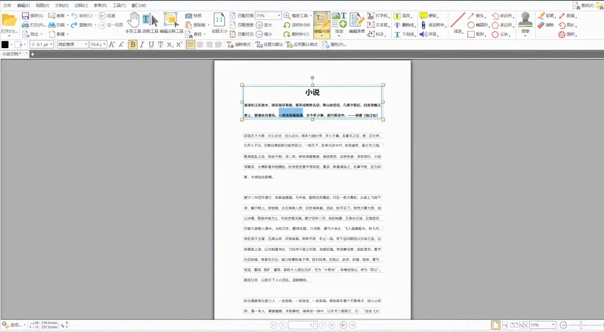The width and height of the screenshot is (604, 332).
Task: Click Properties button (属性)
Action: pyautogui.click(x=334, y=45)
